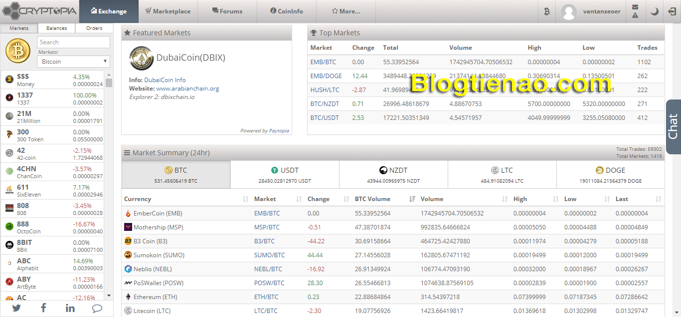Select the $$$ Money coin icon

[9, 80]
